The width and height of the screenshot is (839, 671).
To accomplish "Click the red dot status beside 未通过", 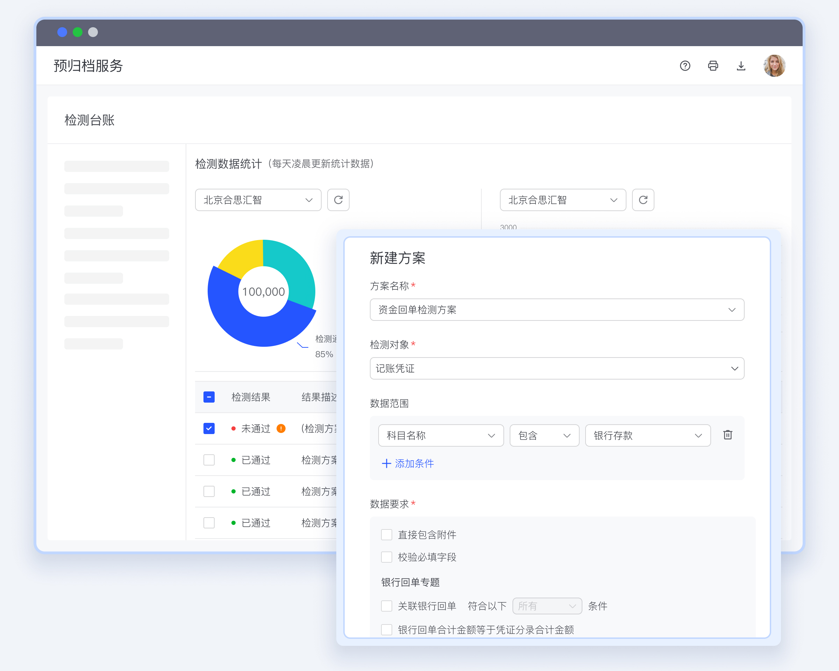I will pos(234,429).
